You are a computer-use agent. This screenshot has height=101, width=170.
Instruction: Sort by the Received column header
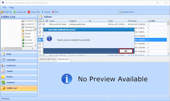[137, 21]
